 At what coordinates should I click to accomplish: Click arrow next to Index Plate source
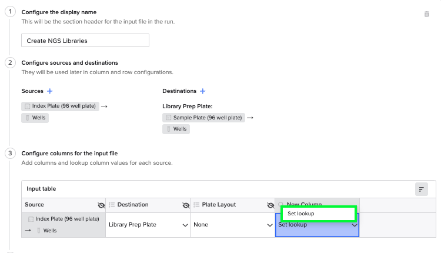click(104, 106)
